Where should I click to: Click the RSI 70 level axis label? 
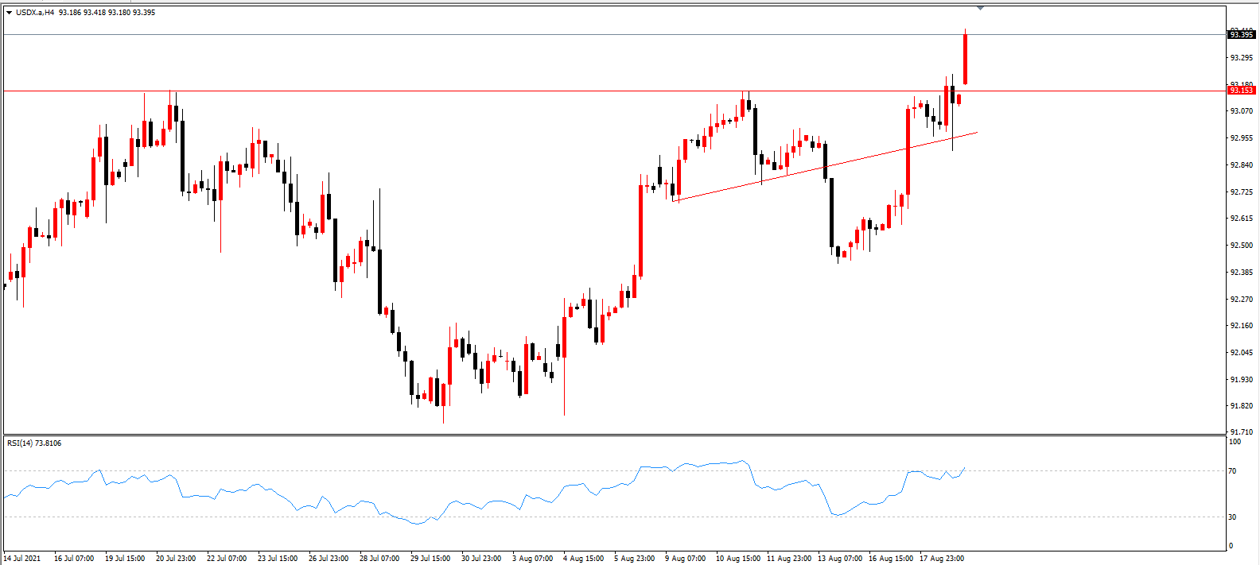click(x=1232, y=471)
